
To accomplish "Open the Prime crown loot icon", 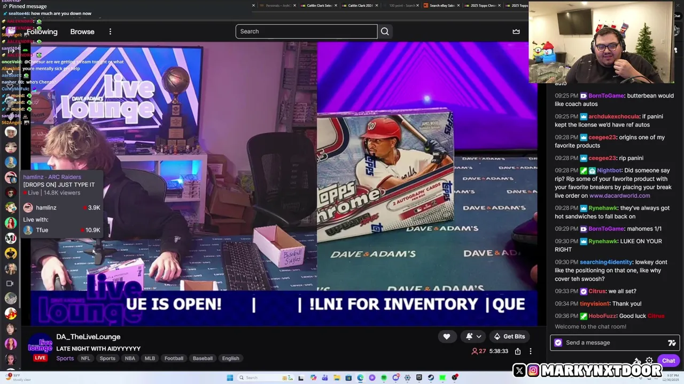I will [516, 31].
